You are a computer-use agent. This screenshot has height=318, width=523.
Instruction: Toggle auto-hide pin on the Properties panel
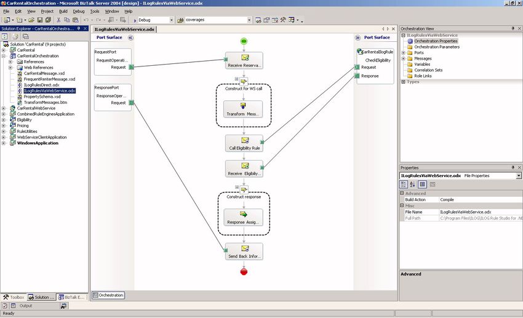tap(513, 168)
